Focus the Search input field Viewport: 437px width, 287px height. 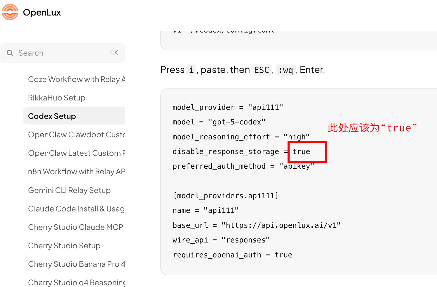click(x=63, y=53)
